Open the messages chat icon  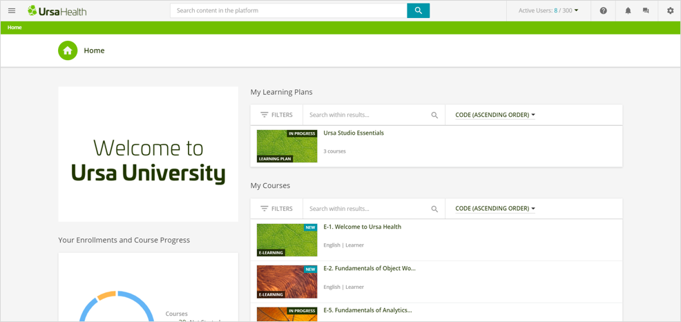[x=646, y=11]
